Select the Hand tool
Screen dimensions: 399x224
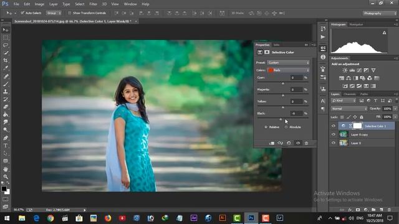pyautogui.click(x=6, y=169)
